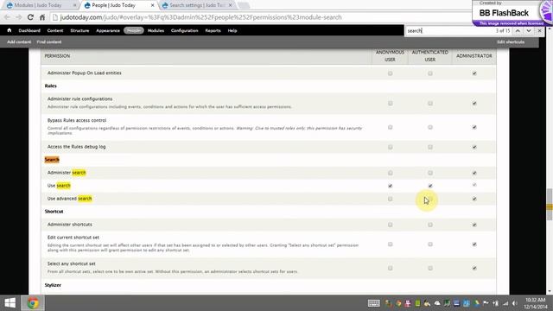Toggle Use search for anonymous user
The image size is (553, 311).
(x=390, y=186)
